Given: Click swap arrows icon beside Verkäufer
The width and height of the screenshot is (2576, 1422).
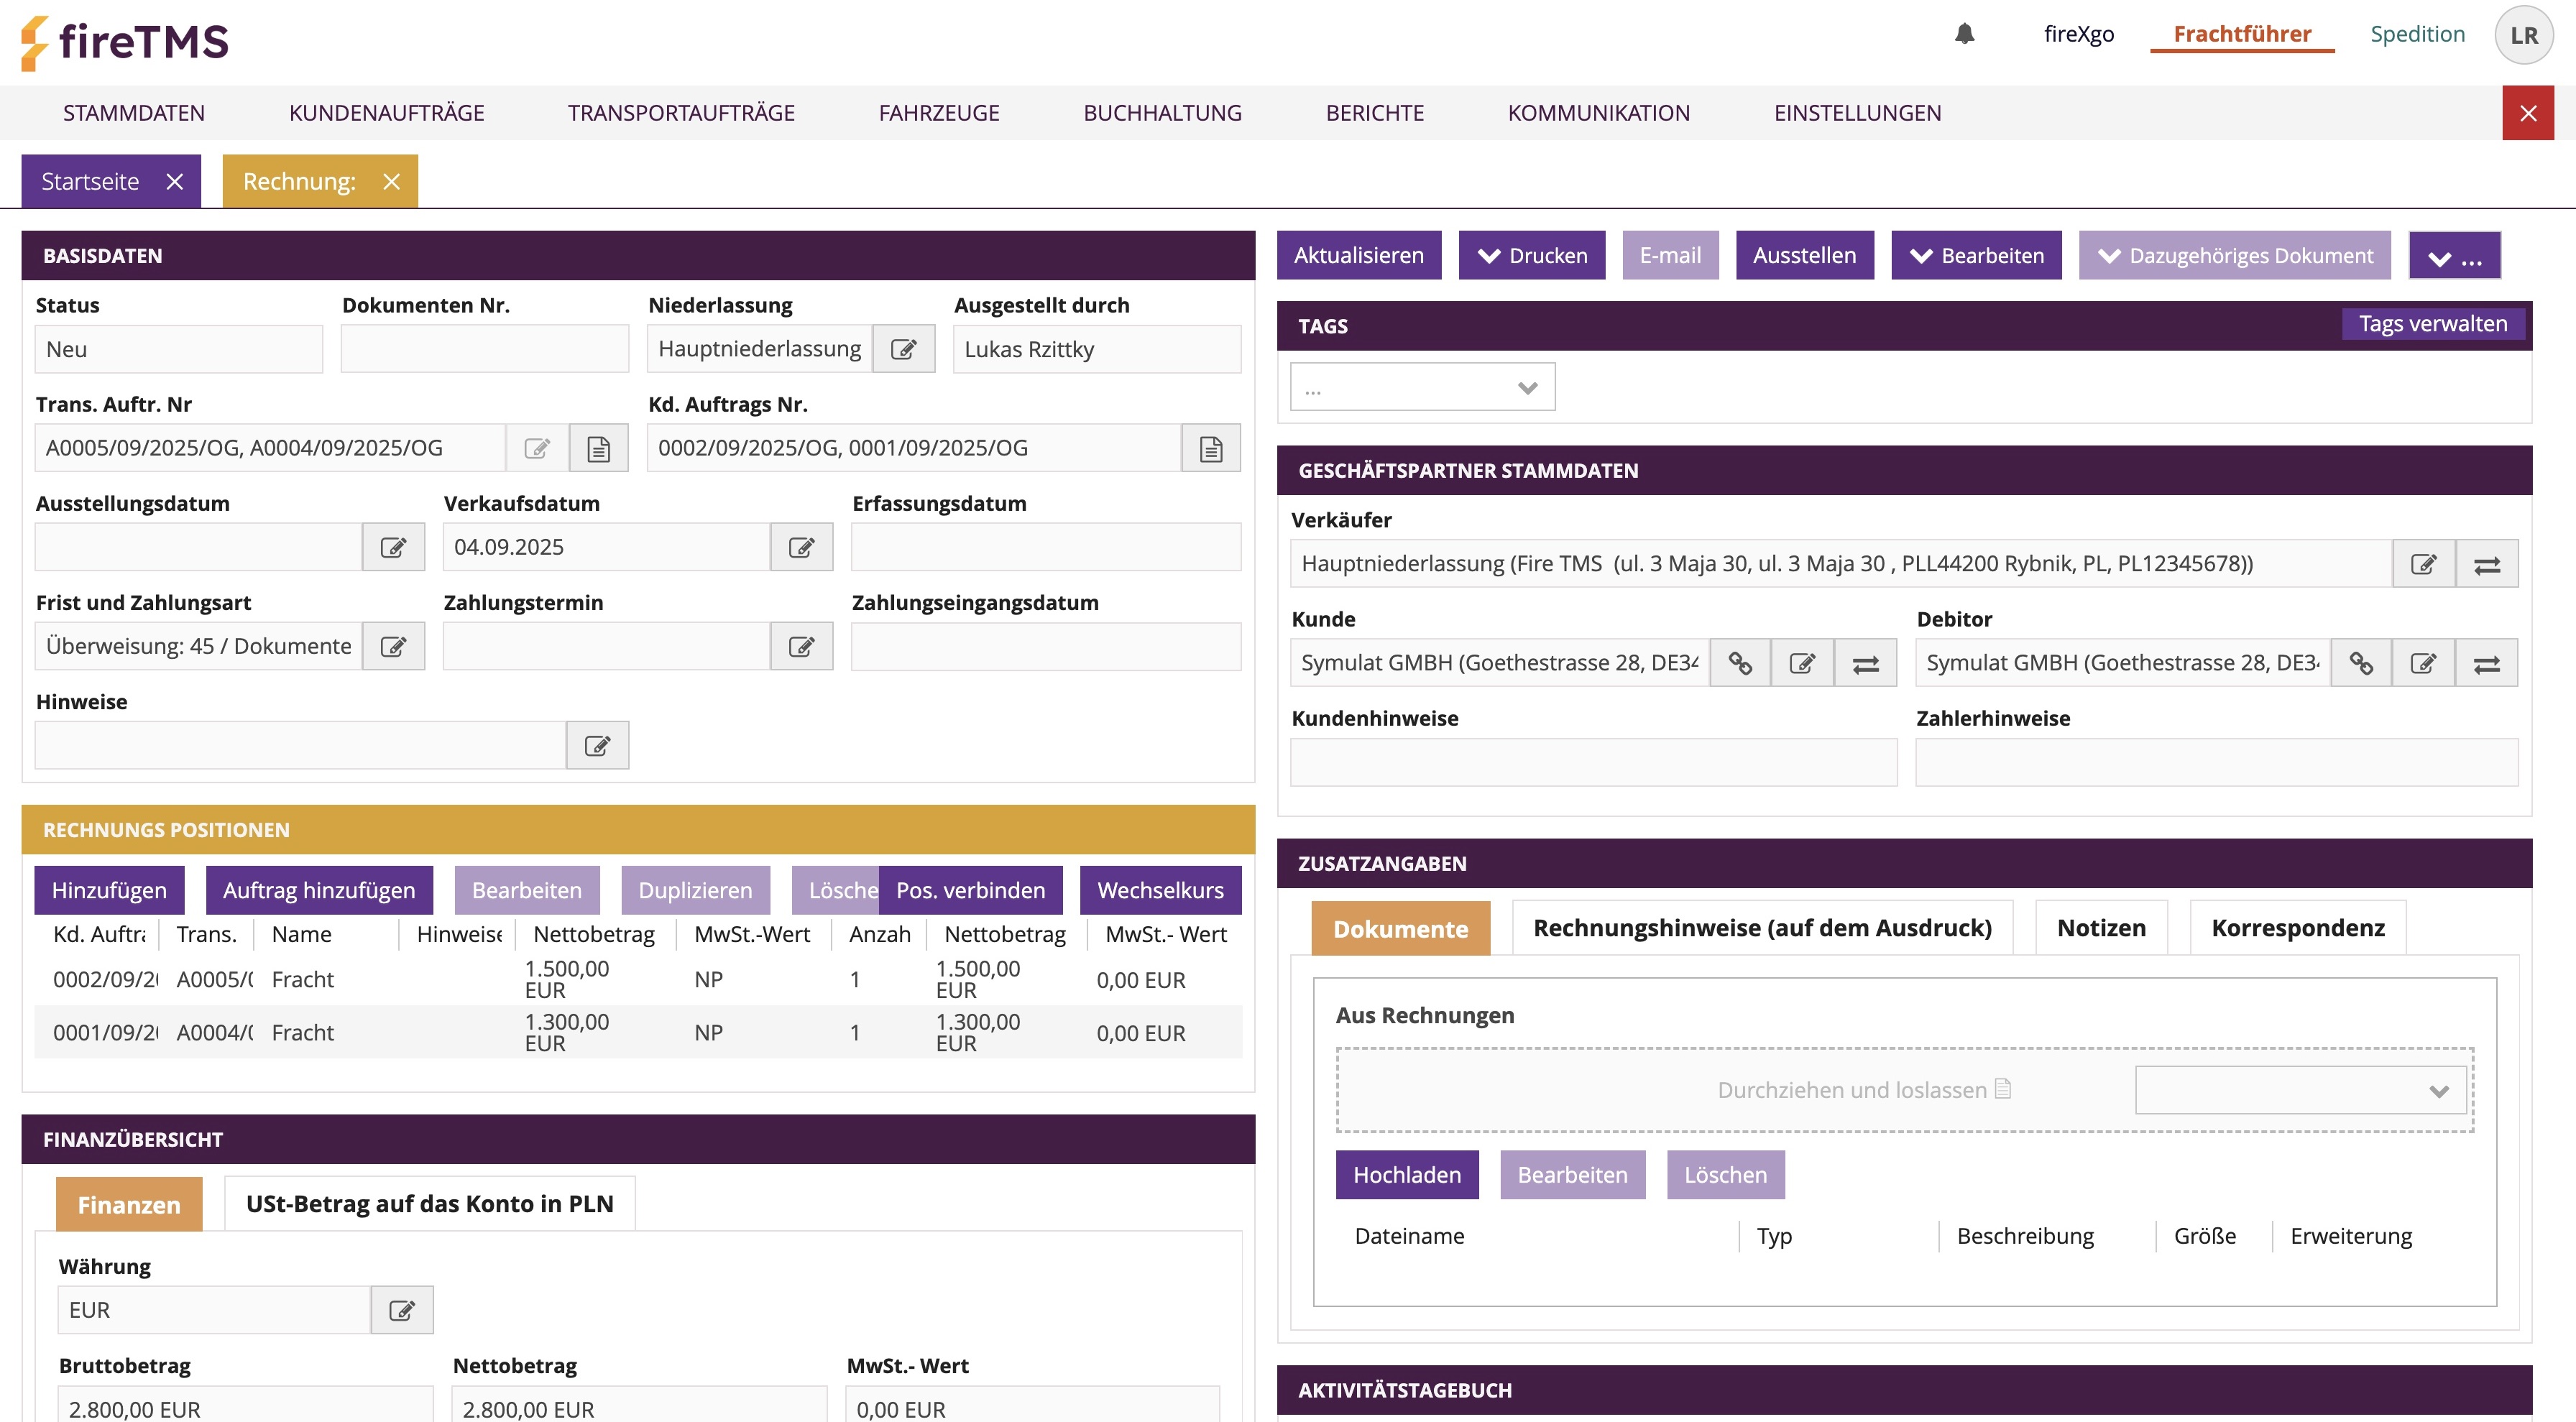Looking at the screenshot, I should pyautogui.click(x=2486, y=564).
